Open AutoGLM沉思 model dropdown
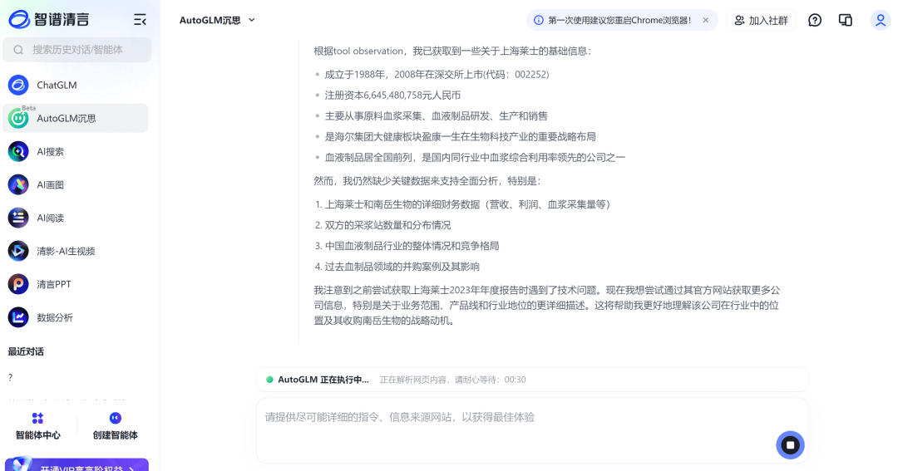898x471 pixels. pos(217,20)
